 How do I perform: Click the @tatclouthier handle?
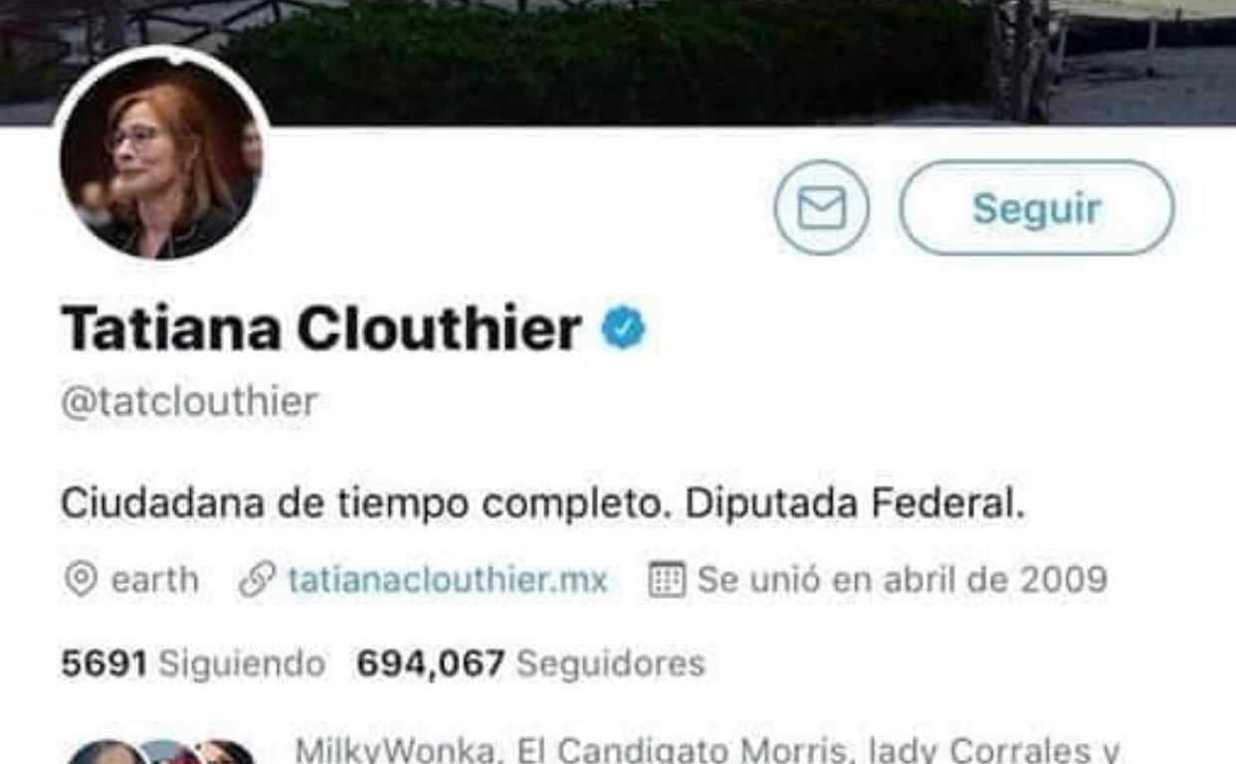189,402
